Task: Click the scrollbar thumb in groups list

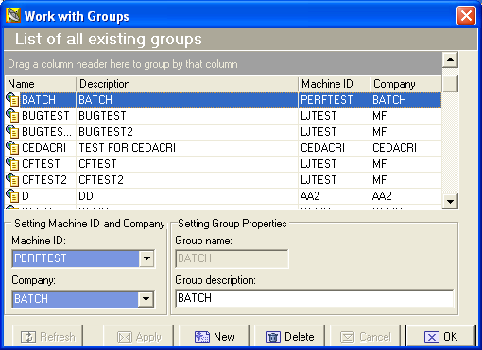Action: pyautogui.click(x=450, y=84)
